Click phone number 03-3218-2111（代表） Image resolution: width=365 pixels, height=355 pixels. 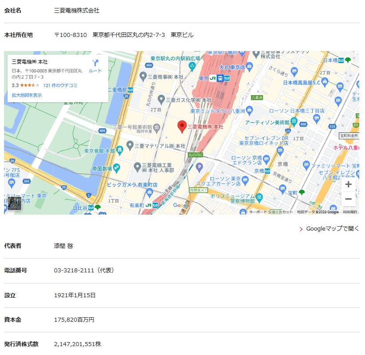click(x=84, y=271)
